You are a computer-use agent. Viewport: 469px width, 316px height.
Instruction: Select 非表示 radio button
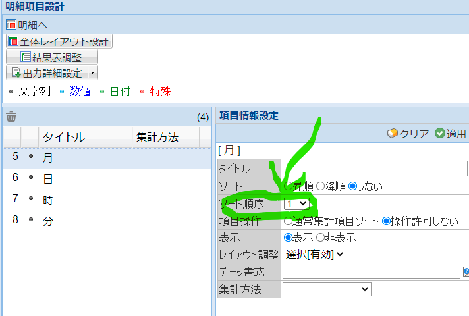coord(320,238)
